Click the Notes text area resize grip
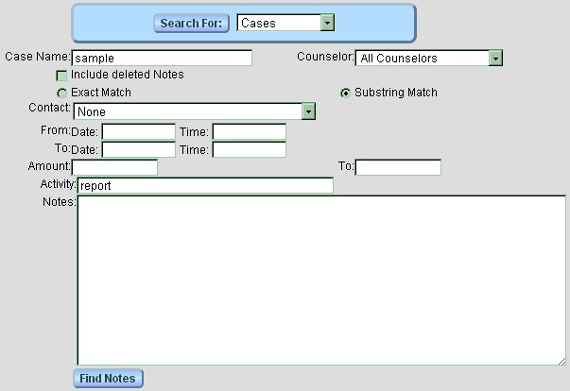570x391 pixels. coord(561,359)
